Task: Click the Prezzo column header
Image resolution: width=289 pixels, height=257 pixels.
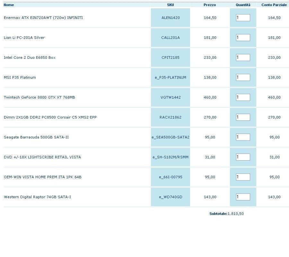Action: coord(210,5)
